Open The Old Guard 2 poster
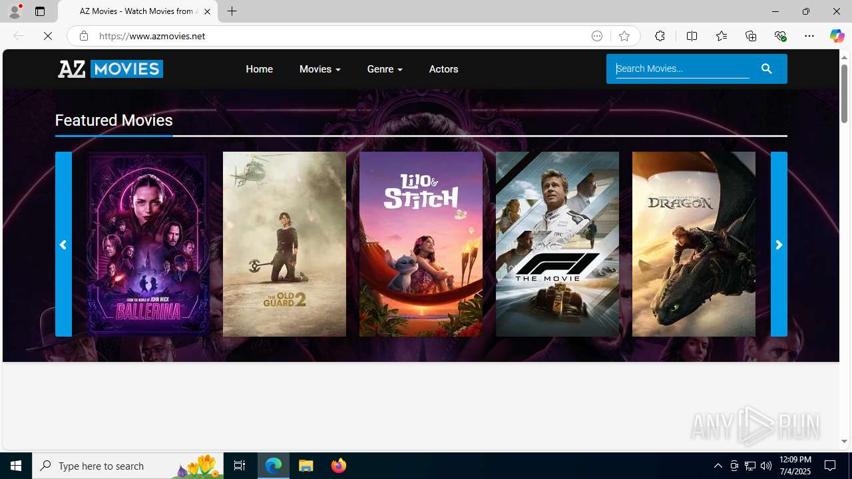The height and width of the screenshot is (479, 852). click(x=284, y=244)
